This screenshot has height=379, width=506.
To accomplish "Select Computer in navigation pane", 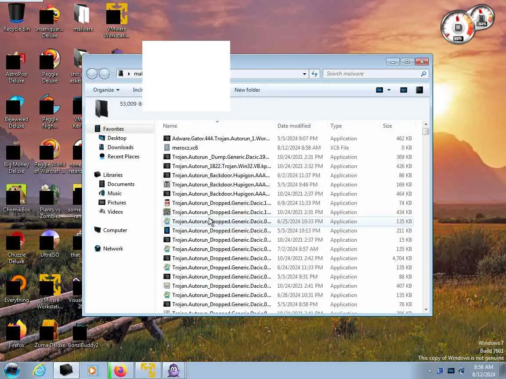I will point(115,230).
